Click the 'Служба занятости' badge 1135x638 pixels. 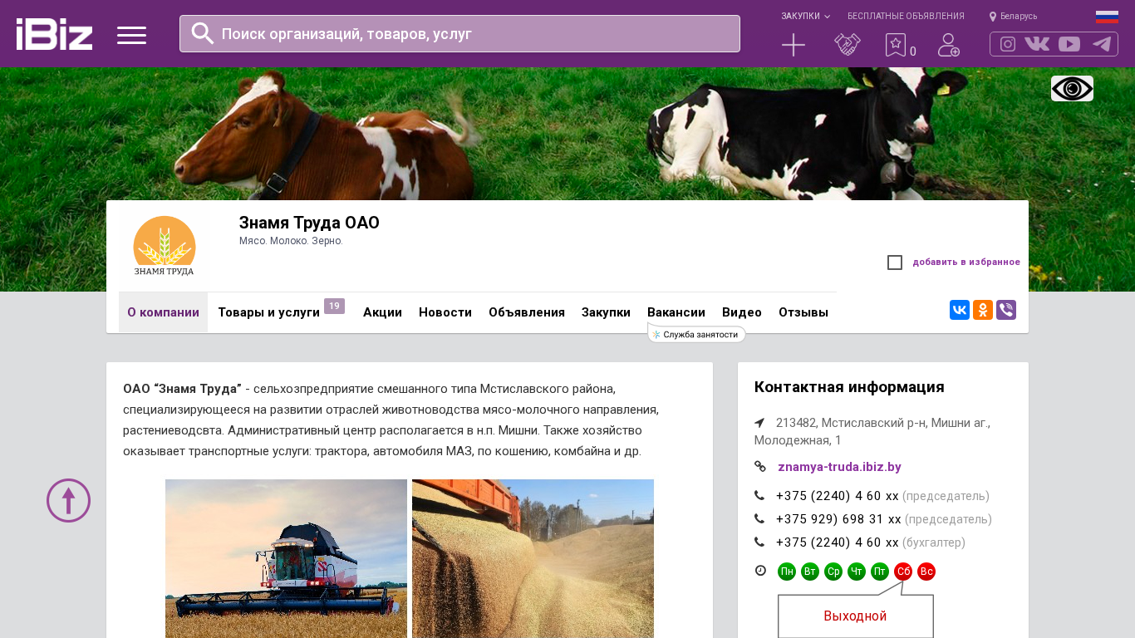pos(696,335)
